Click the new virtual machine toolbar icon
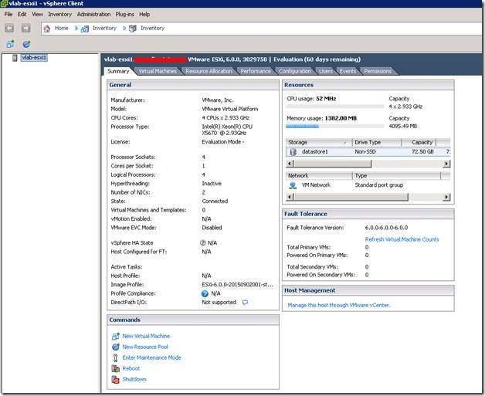485x396 pixels. tap(10, 45)
